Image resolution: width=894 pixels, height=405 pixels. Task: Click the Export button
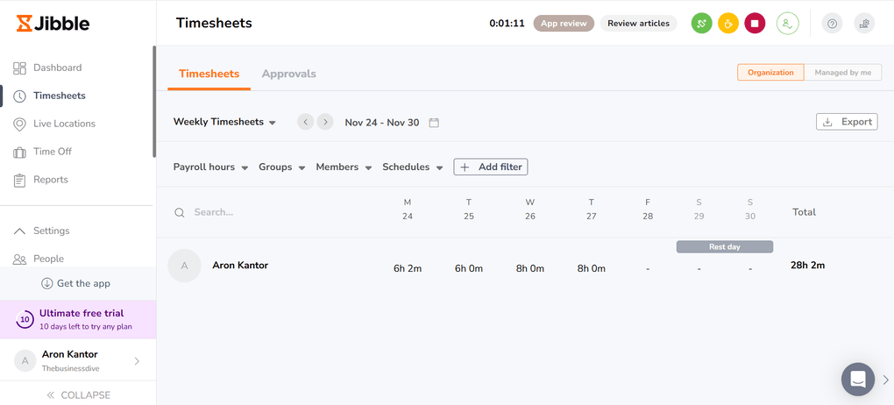coord(848,122)
